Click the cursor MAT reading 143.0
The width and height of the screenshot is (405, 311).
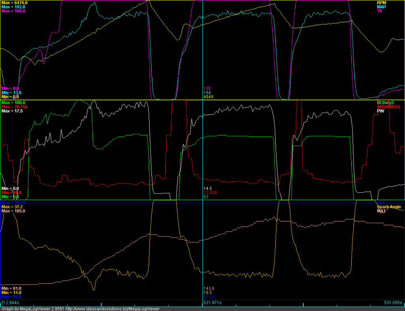[209, 289]
